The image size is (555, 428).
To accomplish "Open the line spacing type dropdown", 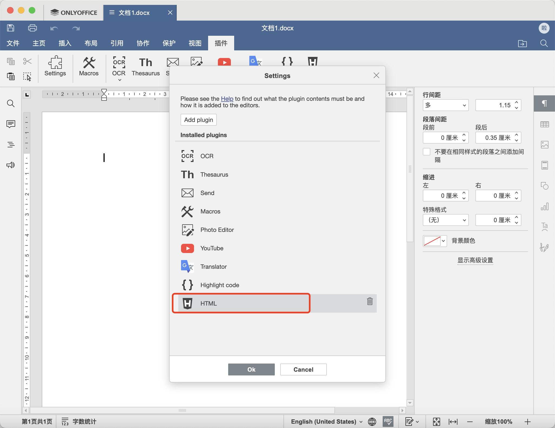I will click(446, 105).
